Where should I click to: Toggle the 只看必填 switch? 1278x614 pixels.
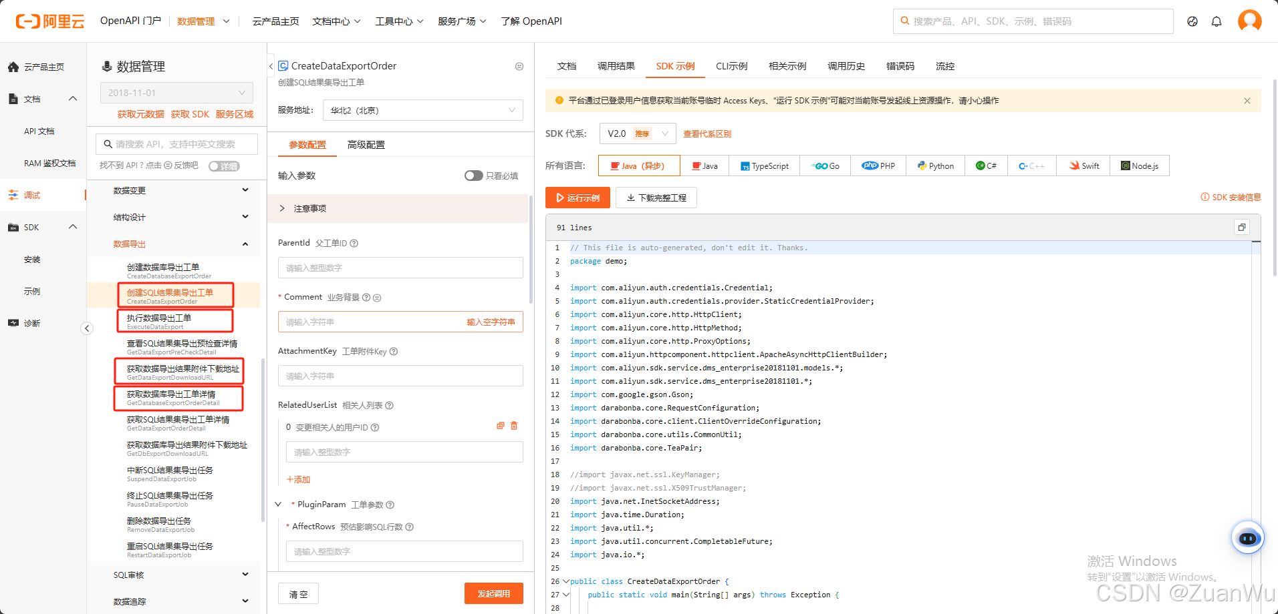point(474,176)
